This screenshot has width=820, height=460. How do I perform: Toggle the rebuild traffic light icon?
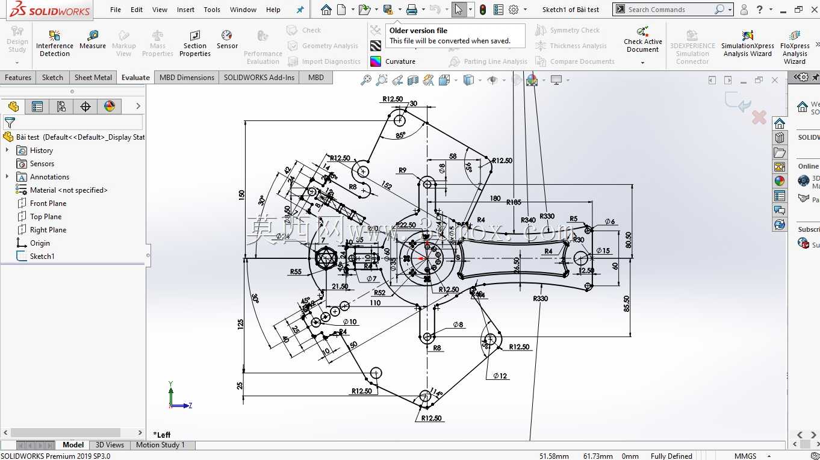pyautogui.click(x=483, y=10)
